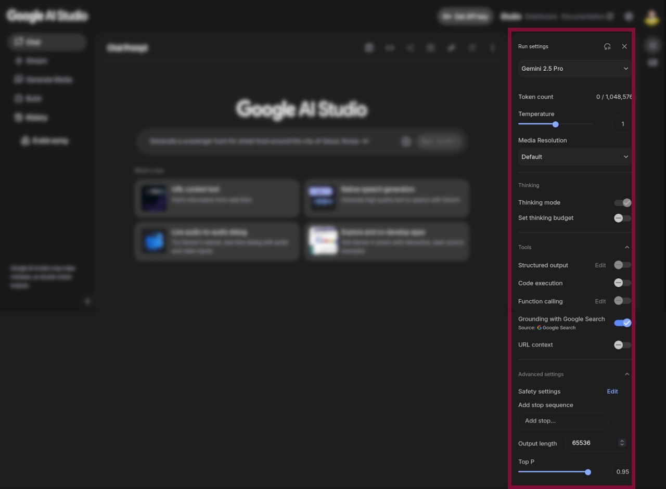Open the Media Resolution Default dropdown
This screenshot has width=666, height=489.
(x=575, y=157)
